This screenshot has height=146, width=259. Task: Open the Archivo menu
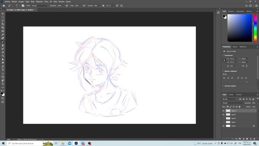click(7, 2)
